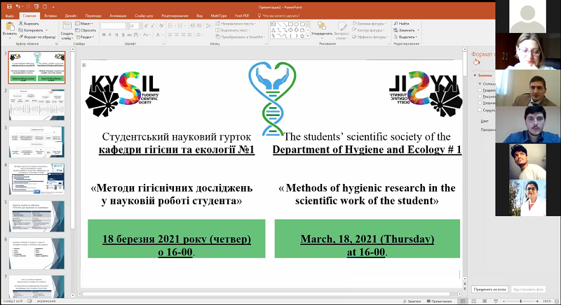Switch to the Foxit PDF tab
The height and width of the screenshot is (305, 561).
tap(242, 15)
